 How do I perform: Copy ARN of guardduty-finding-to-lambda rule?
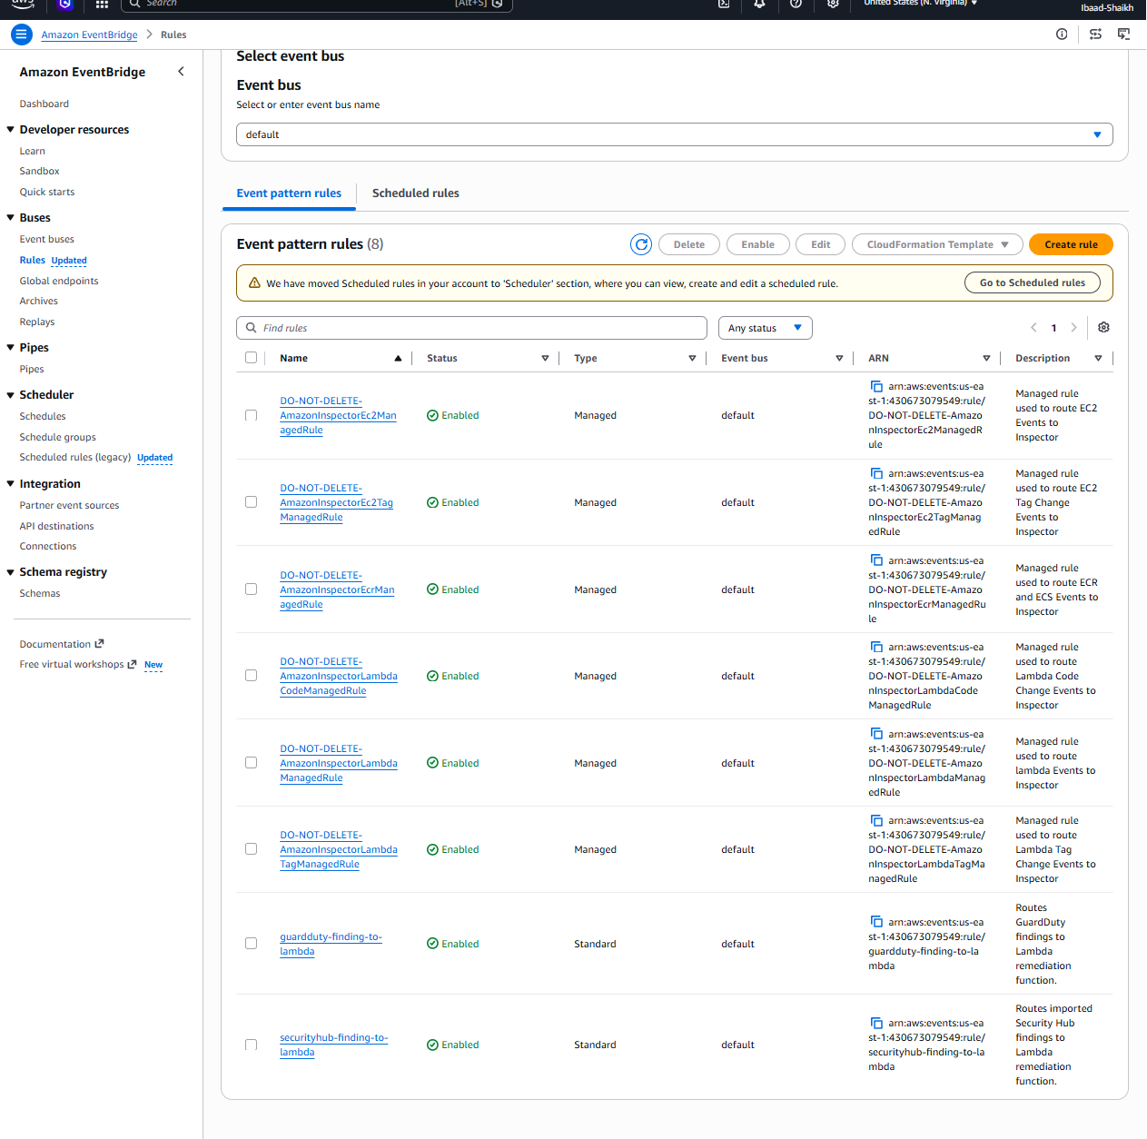[x=876, y=922]
